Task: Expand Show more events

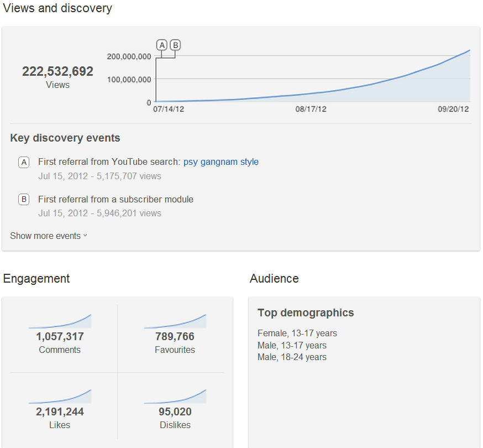Action: [x=49, y=236]
